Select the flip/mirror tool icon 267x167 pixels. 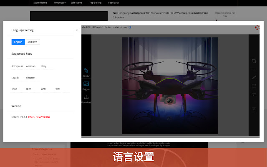254,86
